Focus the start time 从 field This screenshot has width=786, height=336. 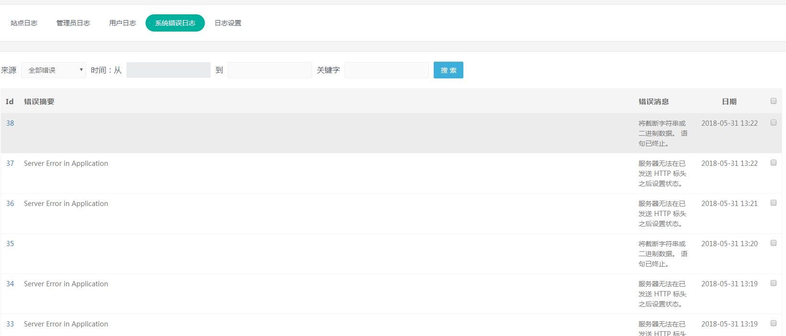pos(168,70)
